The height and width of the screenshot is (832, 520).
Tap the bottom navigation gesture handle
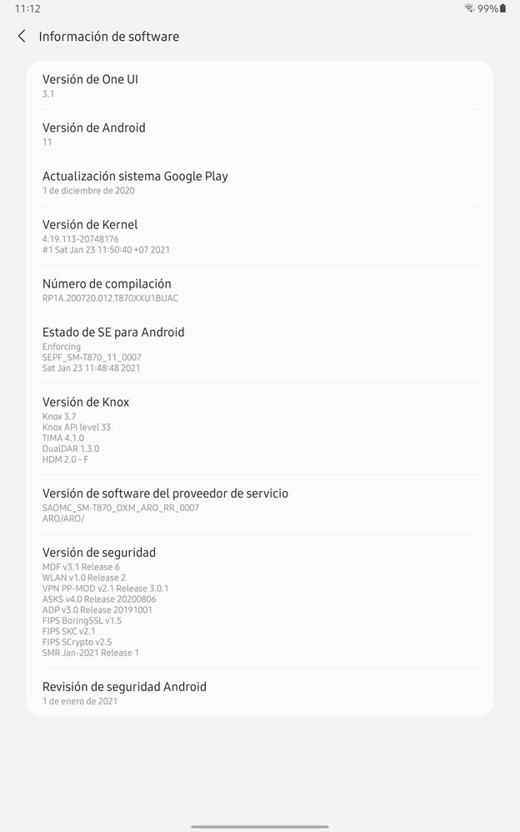260,826
